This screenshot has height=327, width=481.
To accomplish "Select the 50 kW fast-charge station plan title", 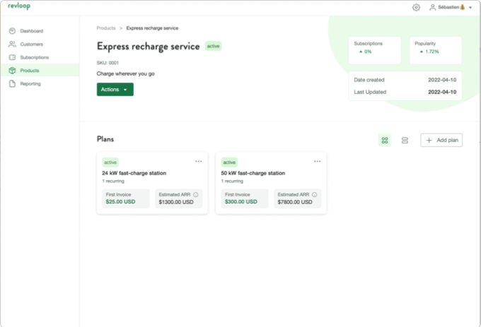I will pos(253,173).
